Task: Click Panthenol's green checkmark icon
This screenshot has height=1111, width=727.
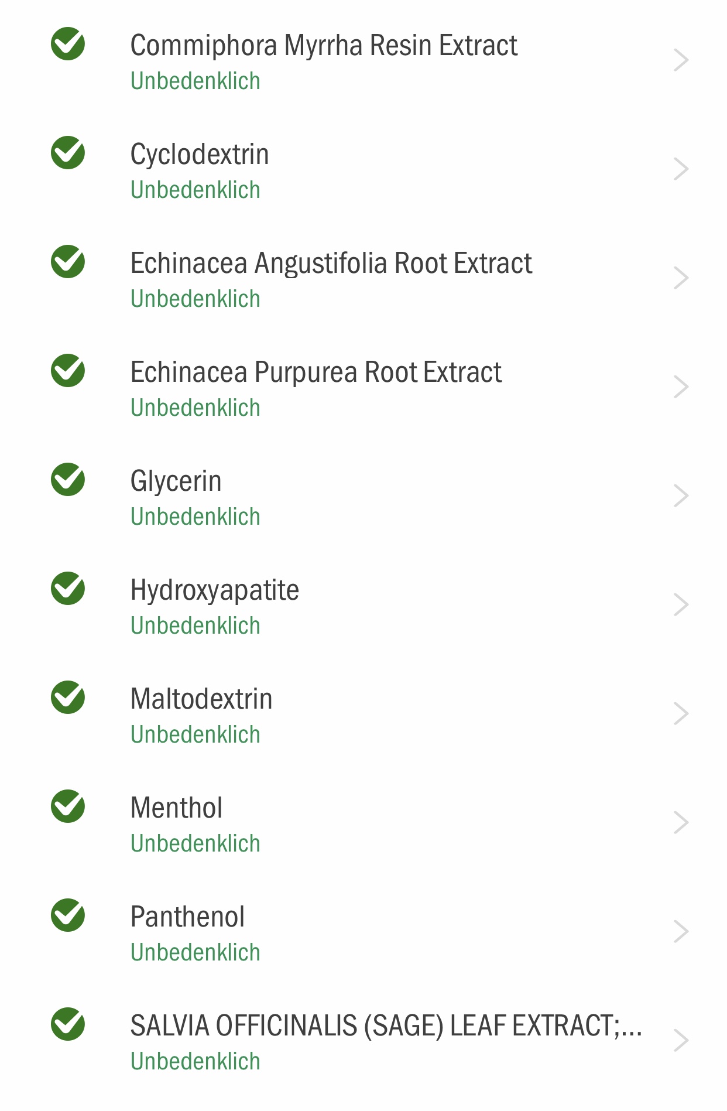Action: (x=68, y=915)
